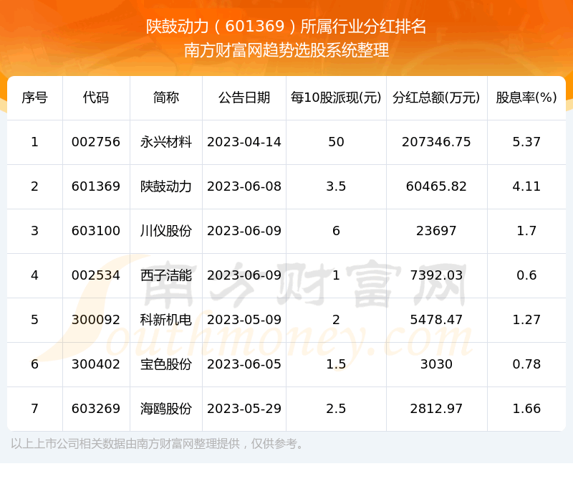The width and height of the screenshot is (573, 479).
Task: Click date 2023-06-08
Action: tap(244, 186)
